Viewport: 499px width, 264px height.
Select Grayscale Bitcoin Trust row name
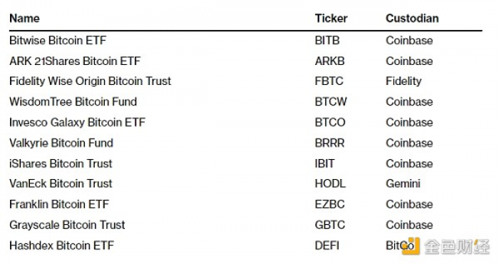tap(67, 225)
